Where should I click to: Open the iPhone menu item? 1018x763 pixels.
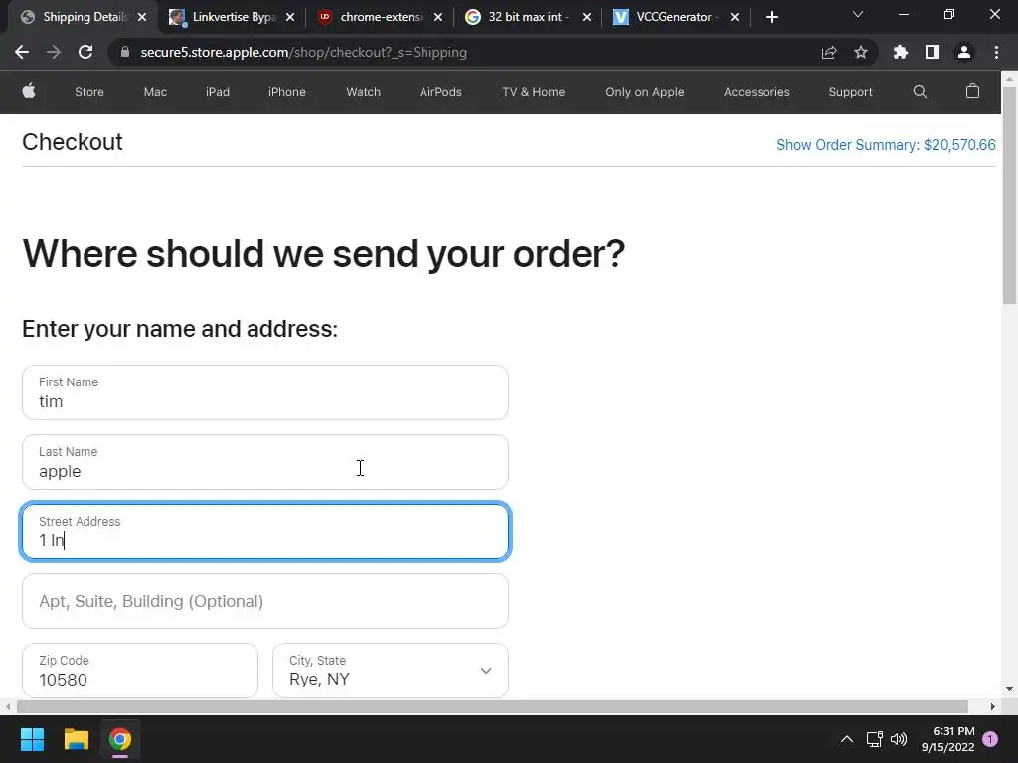[287, 92]
